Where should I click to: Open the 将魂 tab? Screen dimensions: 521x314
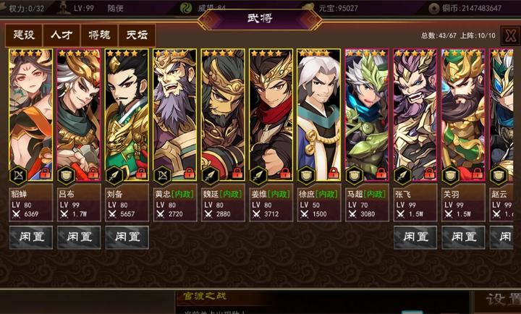[x=99, y=35]
